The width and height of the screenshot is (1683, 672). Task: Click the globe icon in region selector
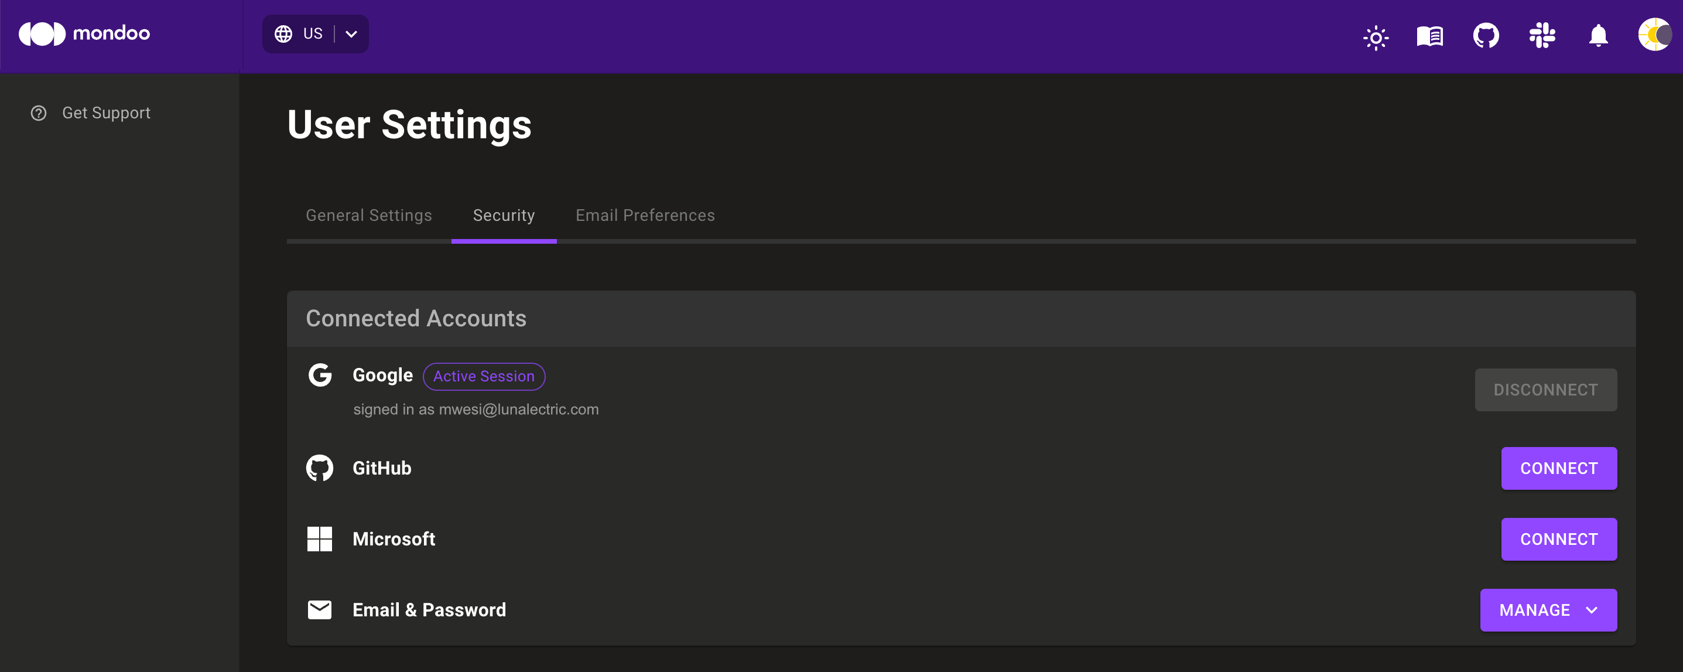[283, 34]
